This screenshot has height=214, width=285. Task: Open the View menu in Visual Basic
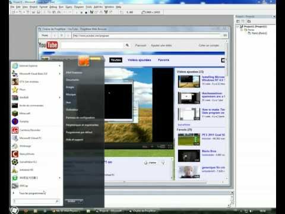coord(25,7)
